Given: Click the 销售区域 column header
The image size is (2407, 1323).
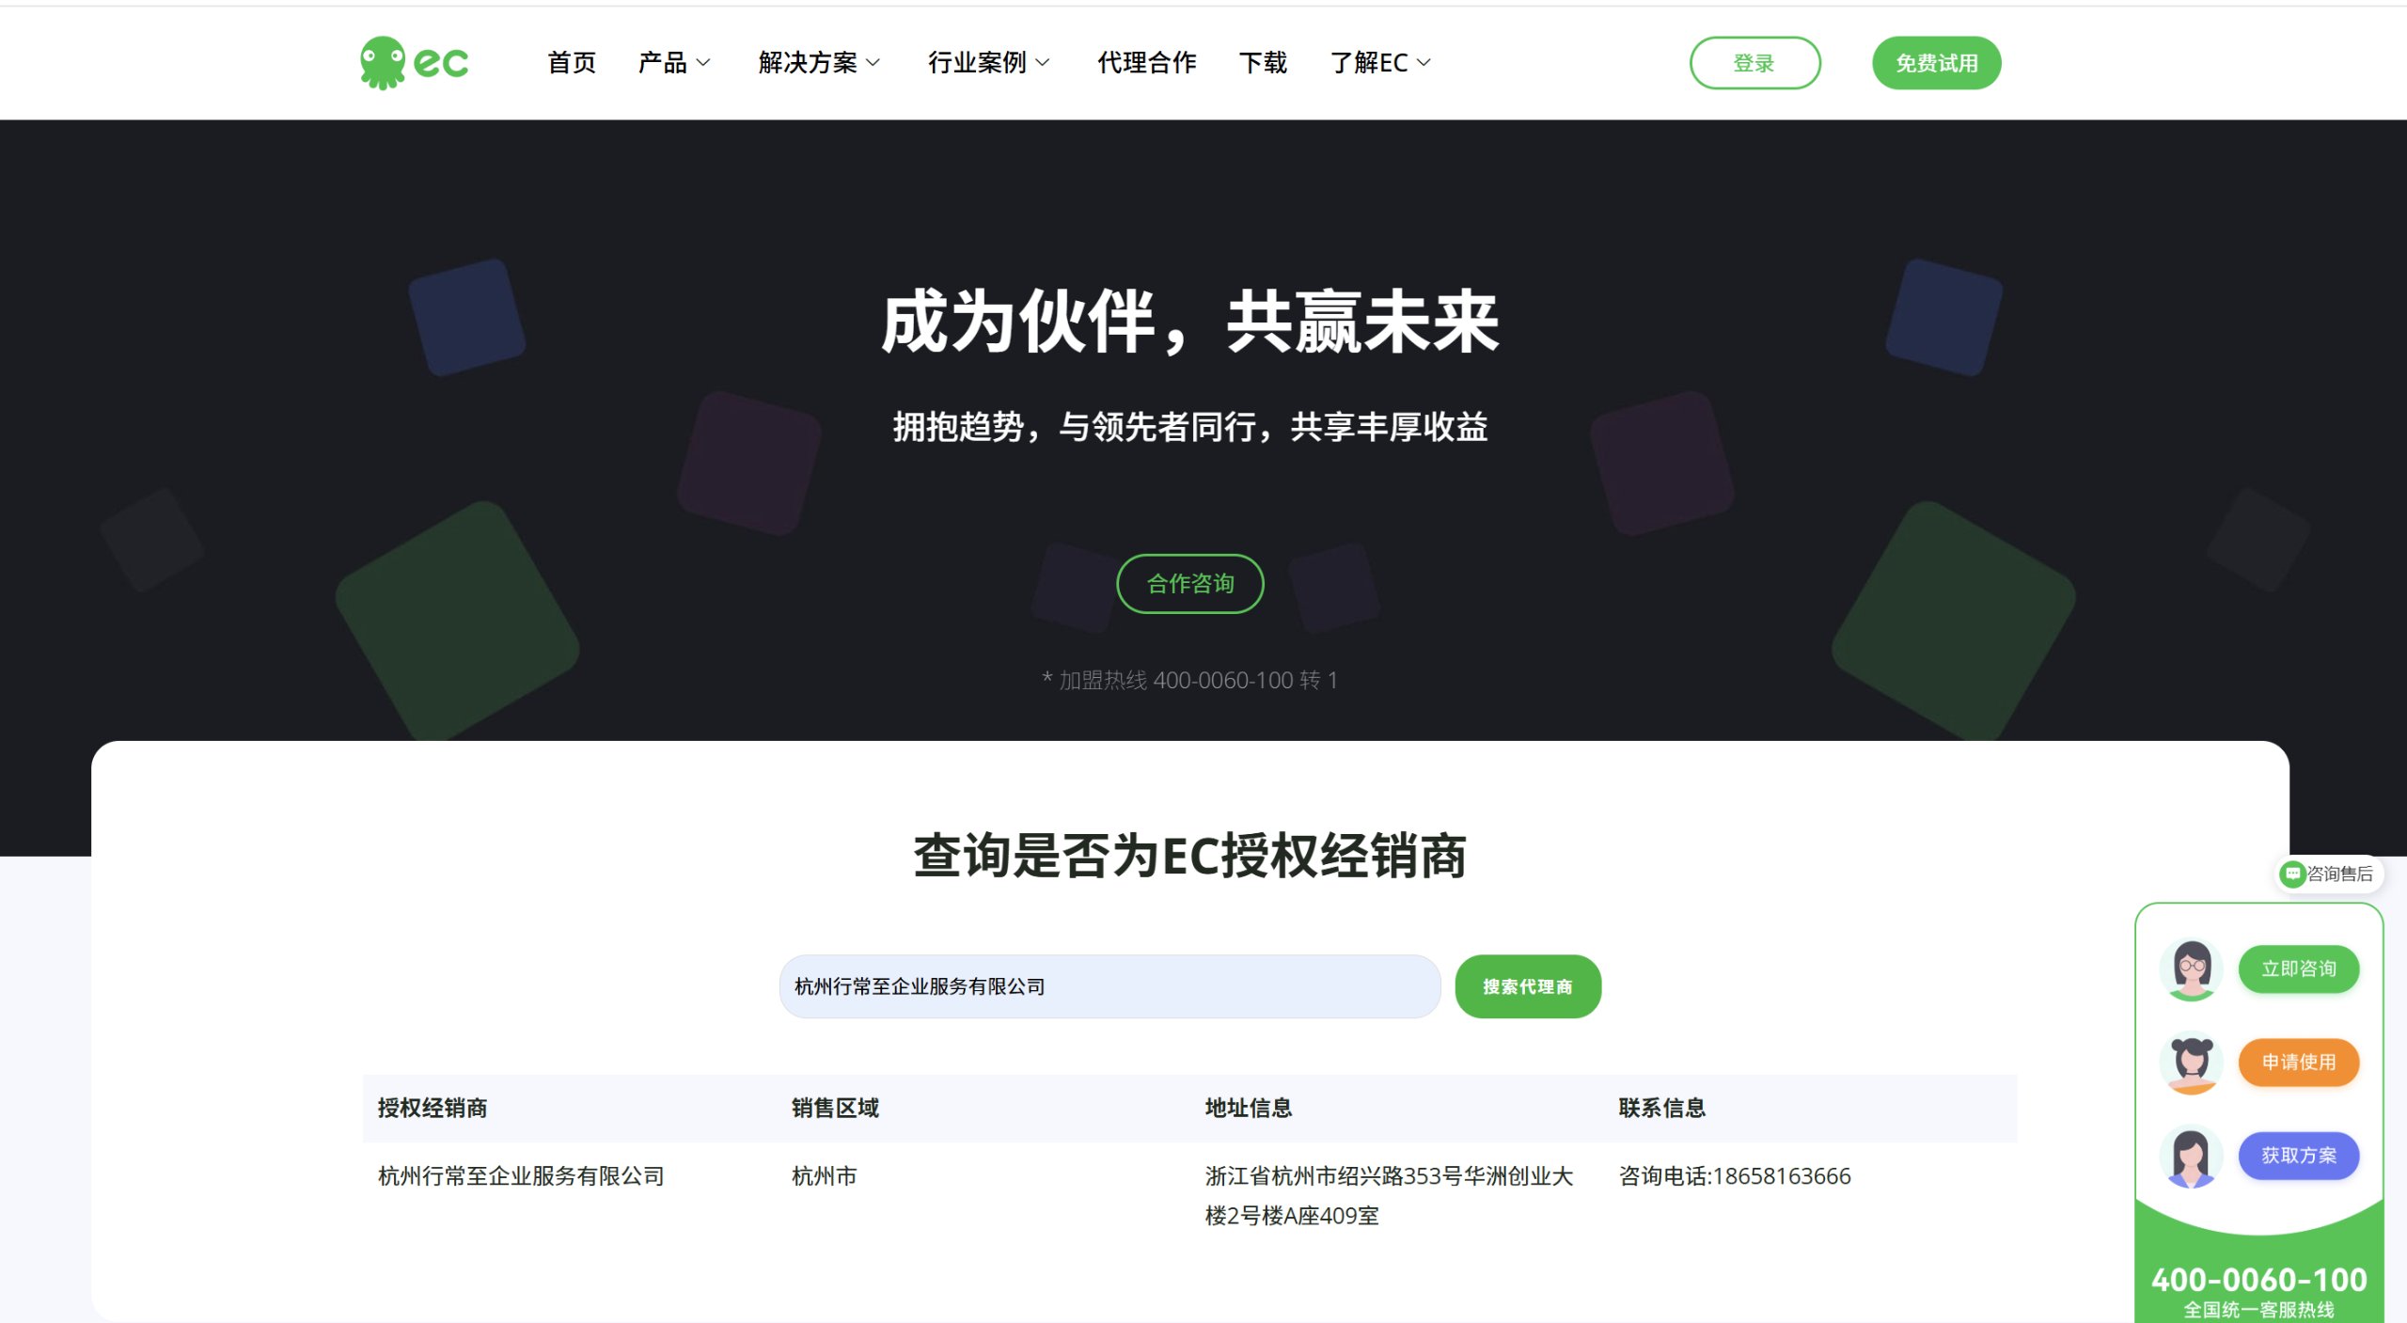Looking at the screenshot, I should (x=835, y=1108).
